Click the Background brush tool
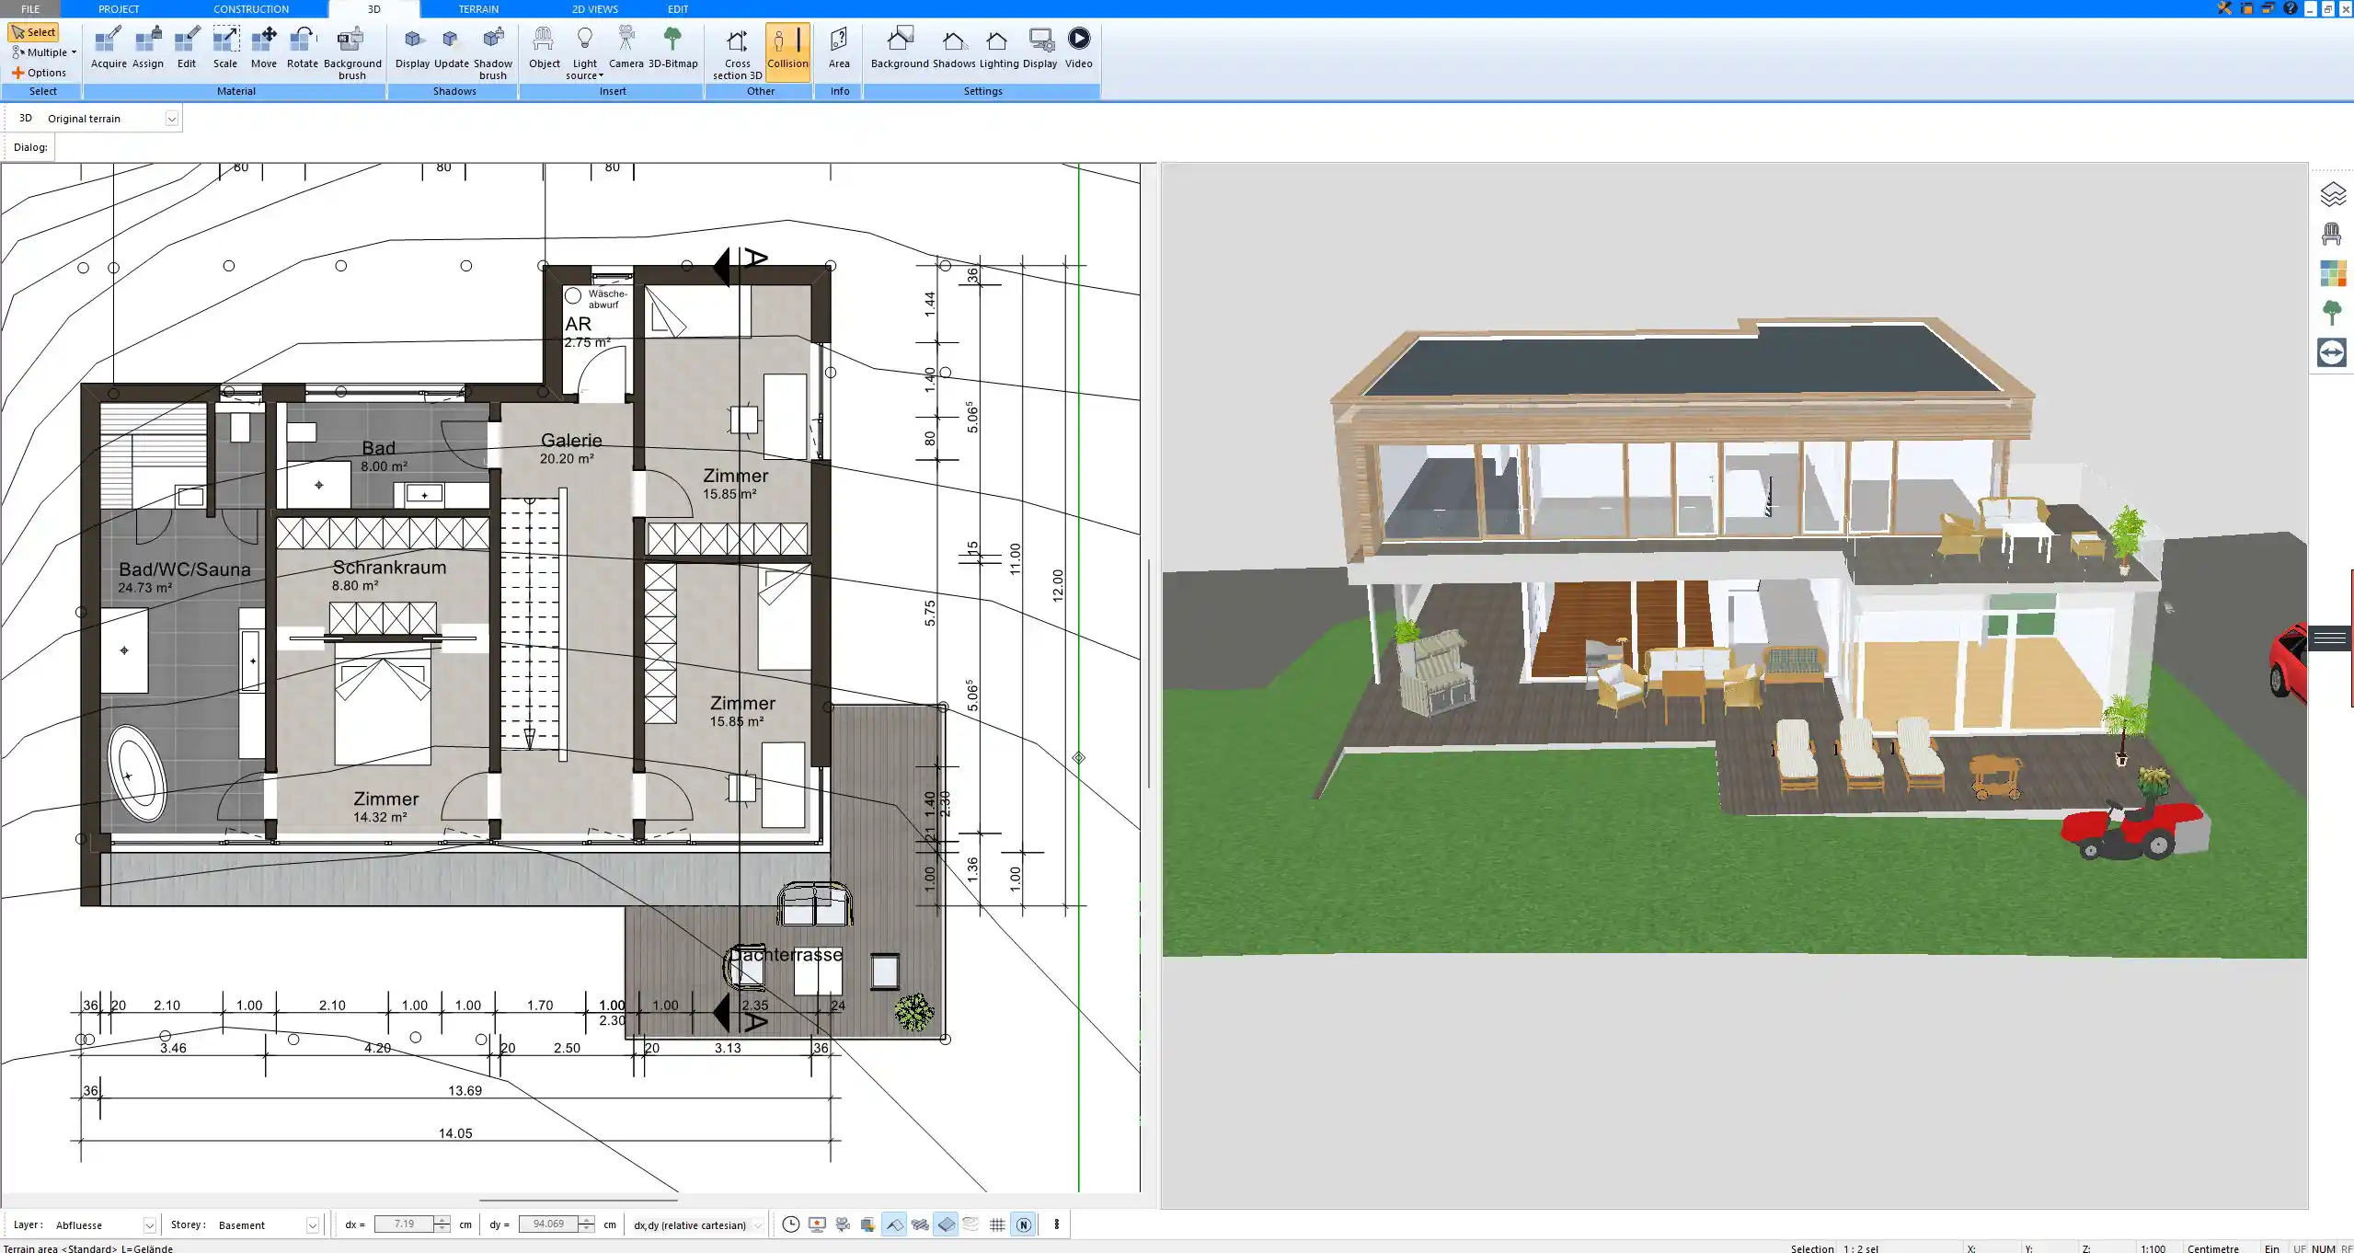Viewport: 2354px width, 1253px height. pos(351,52)
